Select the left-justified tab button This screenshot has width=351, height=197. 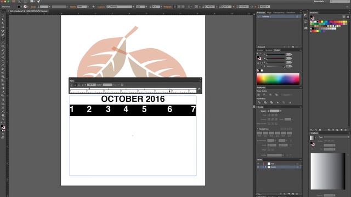(x=71, y=85)
